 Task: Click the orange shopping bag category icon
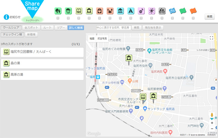coord(99,11)
